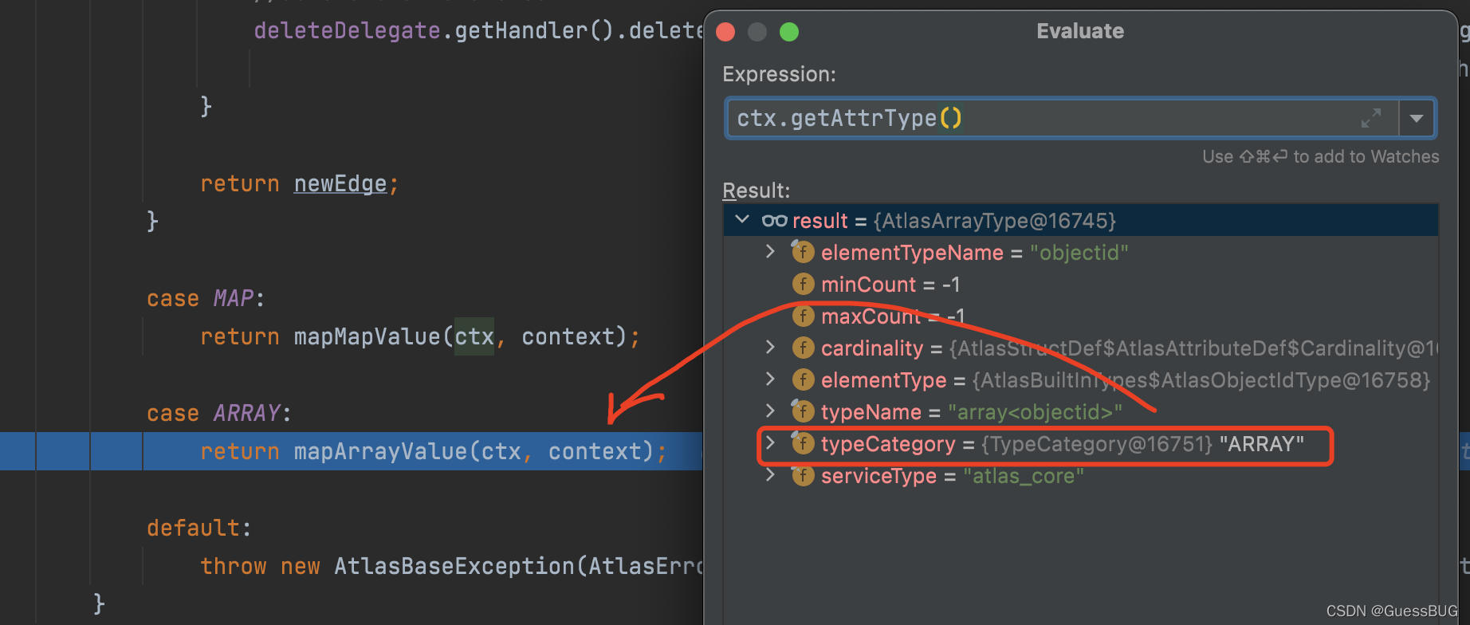
Task: Expand the cardinality field node
Action: tap(770, 347)
